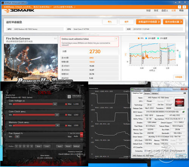Viewport: 189px width, 167px height.
Task: Close the PowerUp Tuner window
Action: pos(83,85)
